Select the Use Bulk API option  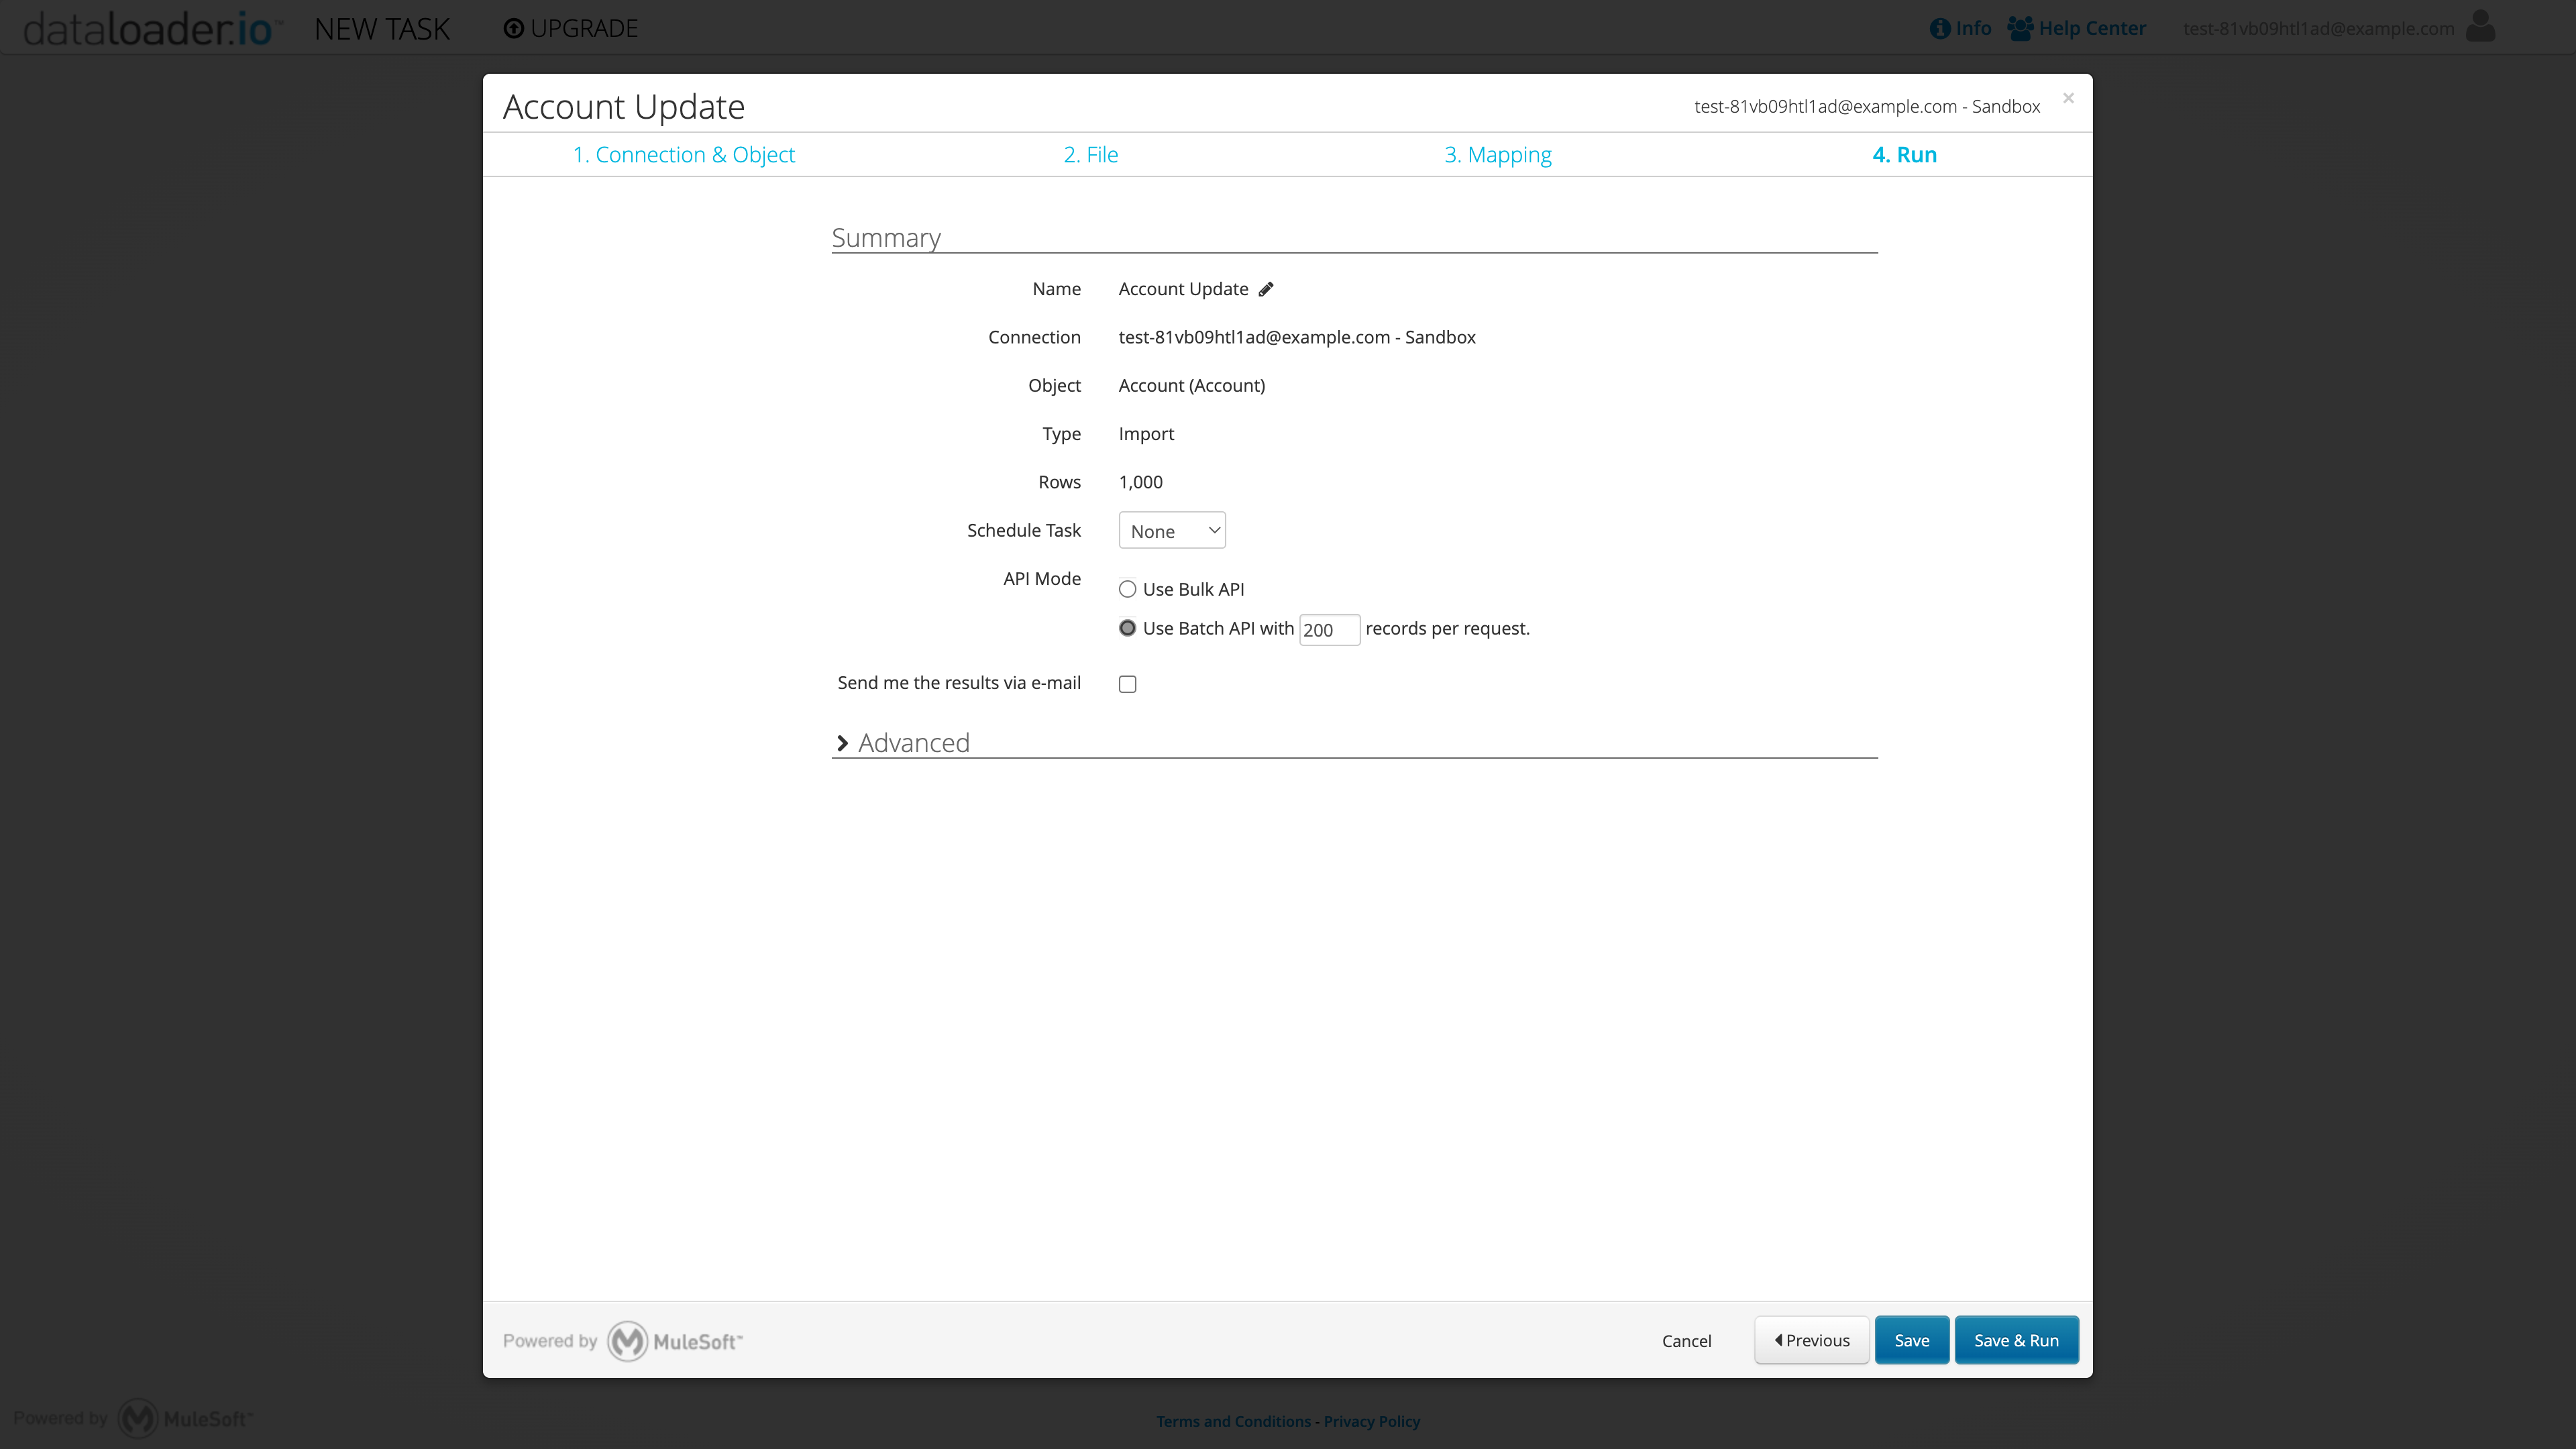[x=1127, y=589]
